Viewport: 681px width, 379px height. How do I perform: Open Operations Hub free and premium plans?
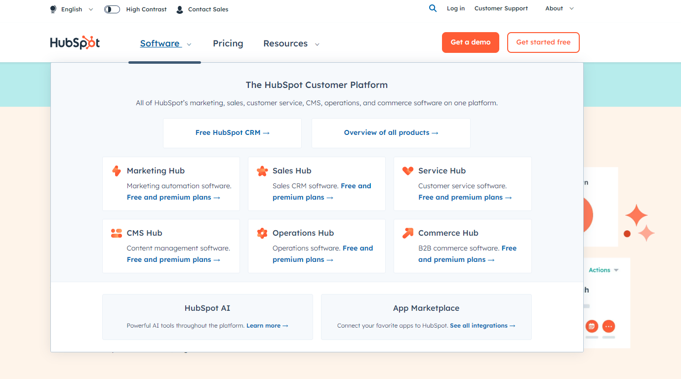point(323,254)
